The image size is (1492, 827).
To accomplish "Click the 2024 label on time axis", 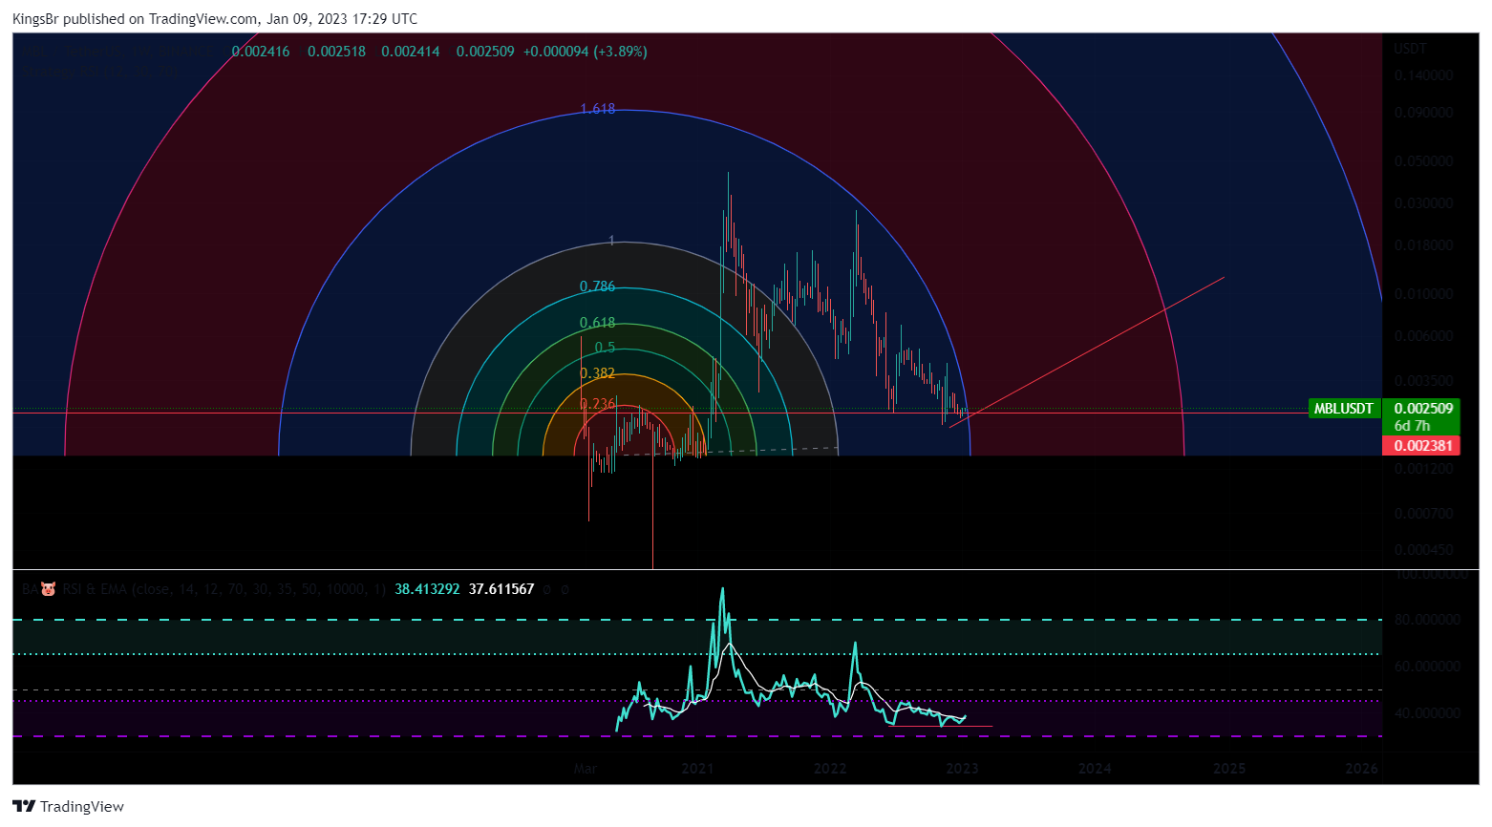I will (1095, 769).
